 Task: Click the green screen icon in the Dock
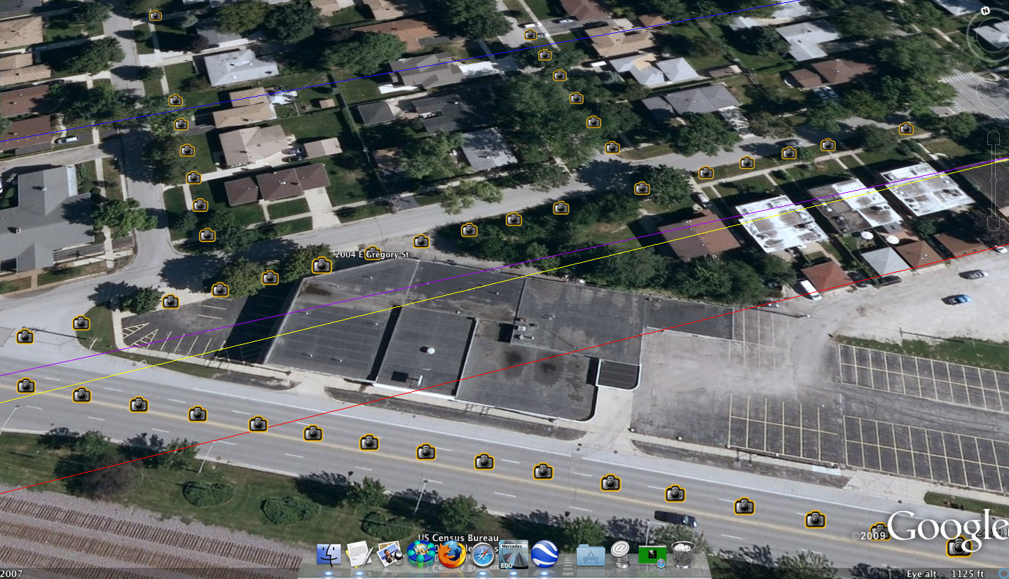pyautogui.click(x=652, y=555)
